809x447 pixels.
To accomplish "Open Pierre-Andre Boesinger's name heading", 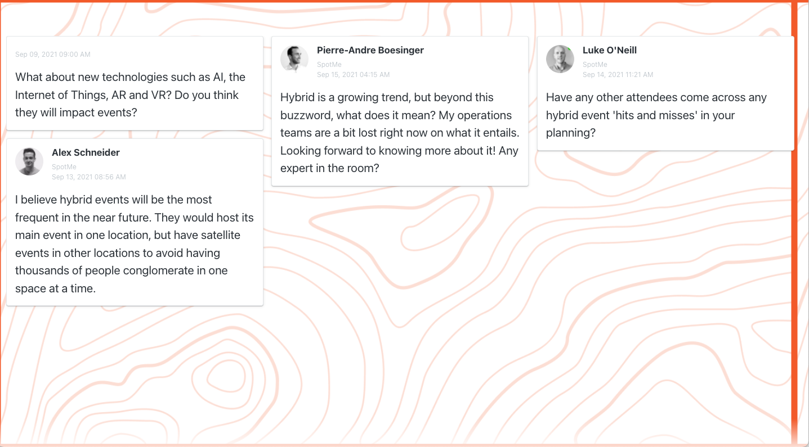I will coord(370,50).
